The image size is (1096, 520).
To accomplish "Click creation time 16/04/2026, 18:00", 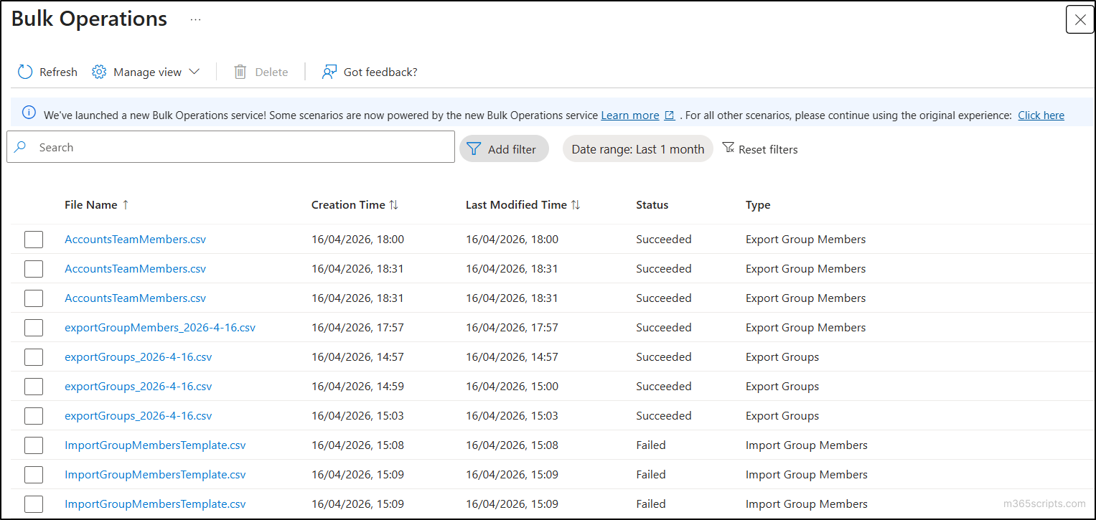I will [x=357, y=240].
